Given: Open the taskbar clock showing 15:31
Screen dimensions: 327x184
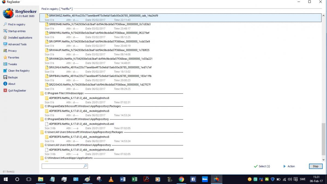Looking at the screenshot, I should tap(316, 179).
